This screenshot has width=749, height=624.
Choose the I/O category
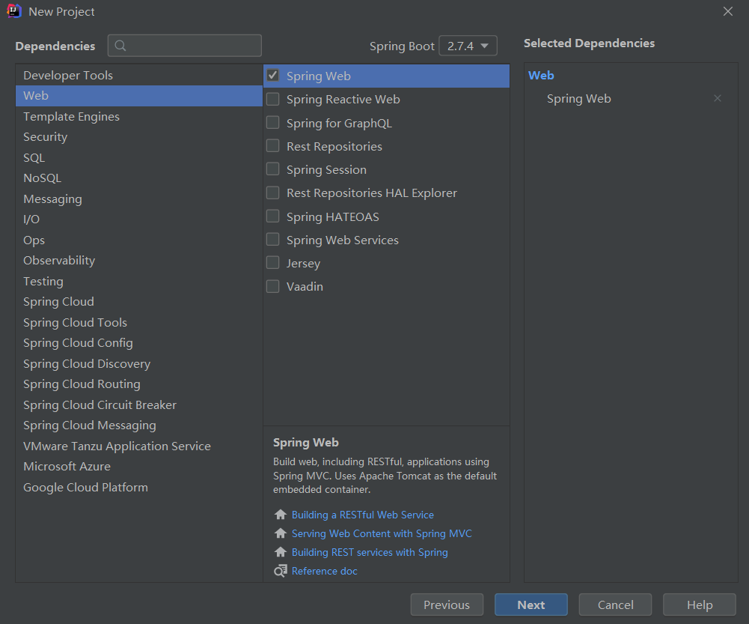(139, 219)
